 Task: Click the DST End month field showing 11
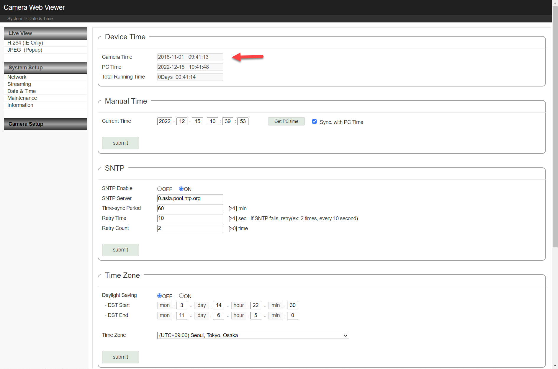coord(182,315)
